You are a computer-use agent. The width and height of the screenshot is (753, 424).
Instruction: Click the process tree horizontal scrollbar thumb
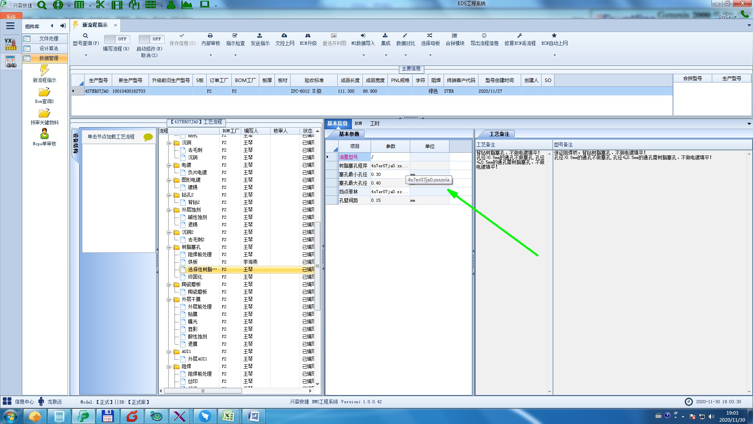click(x=203, y=391)
